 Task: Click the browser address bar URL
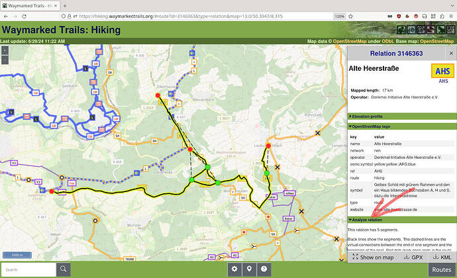click(181, 17)
